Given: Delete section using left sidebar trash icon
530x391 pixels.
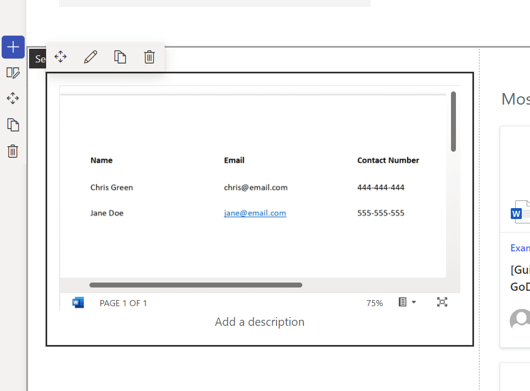Looking at the screenshot, I should [x=13, y=151].
